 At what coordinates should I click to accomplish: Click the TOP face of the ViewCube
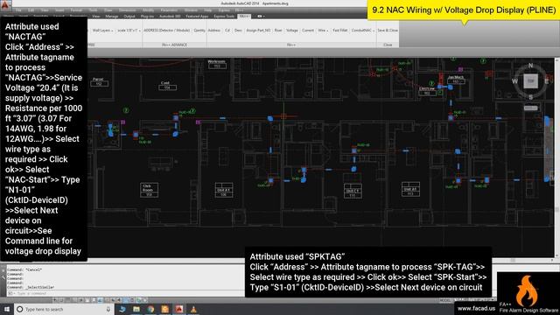tap(531, 81)
